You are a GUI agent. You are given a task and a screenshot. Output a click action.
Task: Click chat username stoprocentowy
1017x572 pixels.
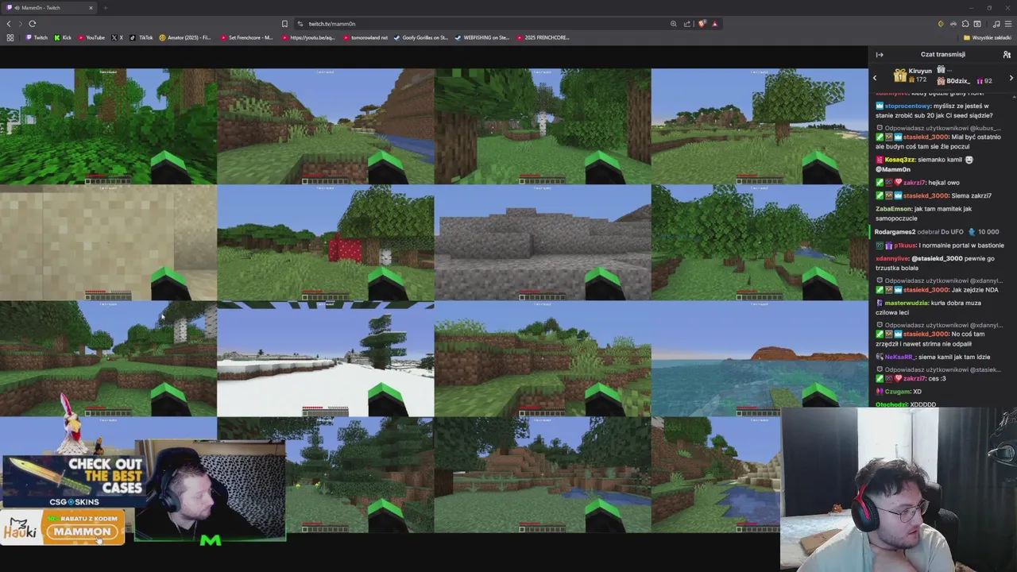point(907,106)
